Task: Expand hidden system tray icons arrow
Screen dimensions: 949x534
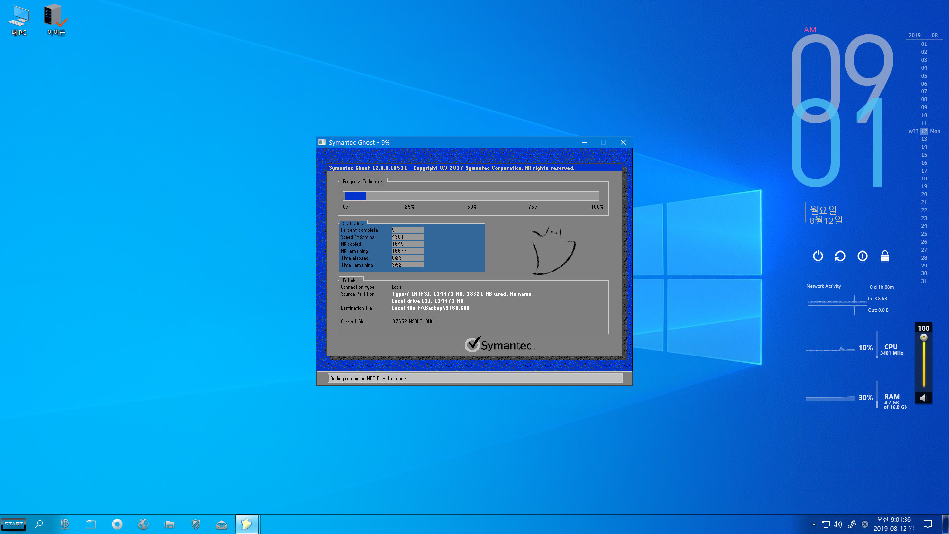Action: click(814, 524)
